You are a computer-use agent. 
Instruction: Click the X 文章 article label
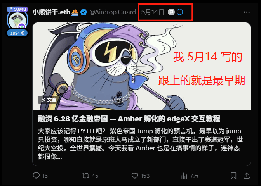coord(49,100)
